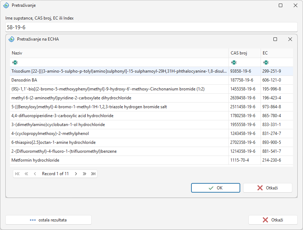Screen dimensions: 303x230
Task: Click CAS number 187758-19-6 cell
Action: point(245,80)
